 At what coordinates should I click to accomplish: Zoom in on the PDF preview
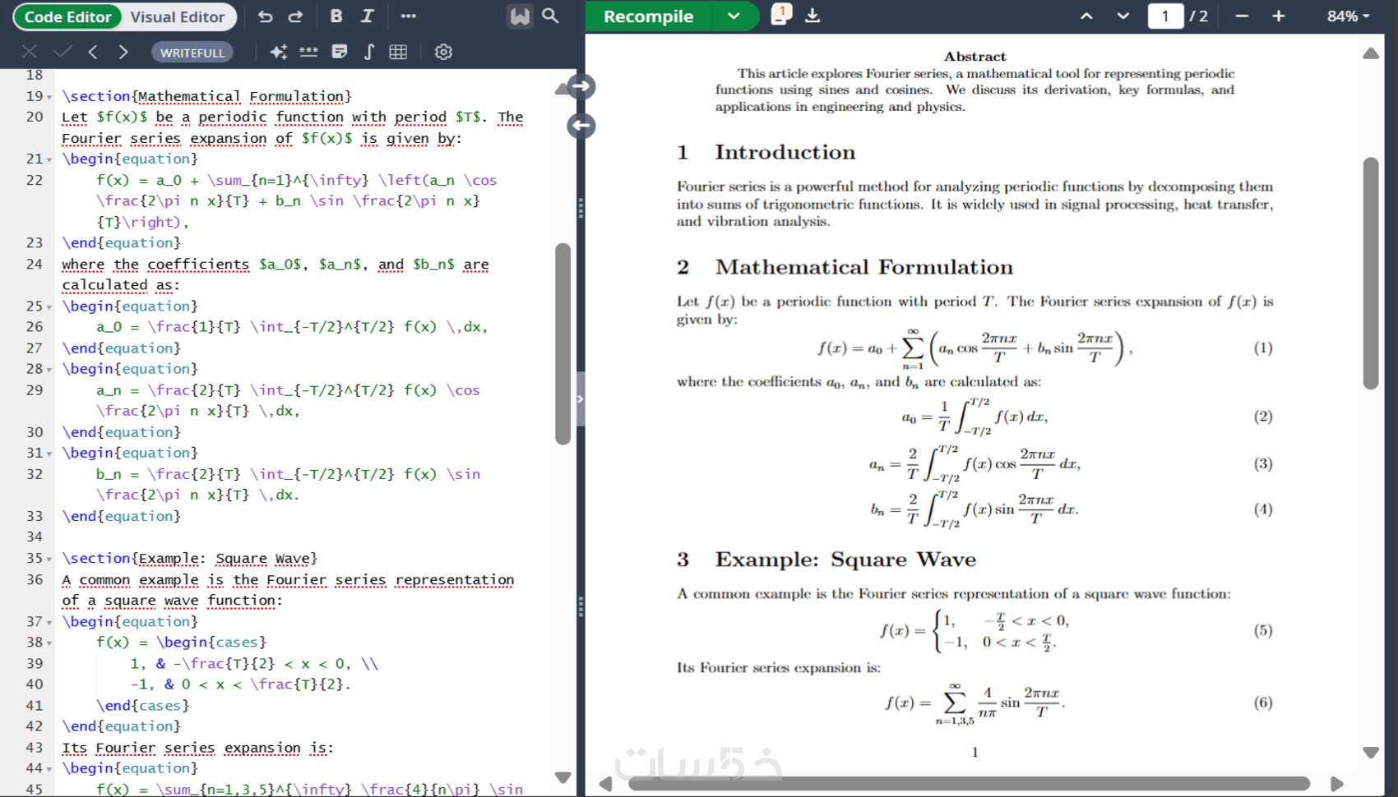coord(1279,16)
